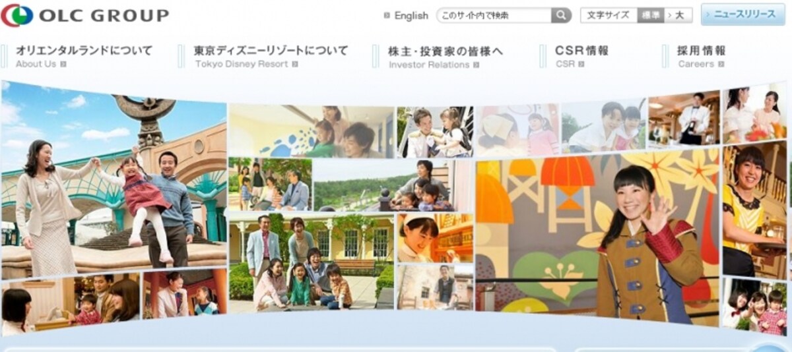Click the ニュースリリース button
This screenshot has width=792, height=352.
pyautogui.click(x=743, y=15)
